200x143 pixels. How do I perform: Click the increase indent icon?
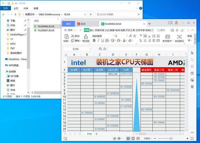[158, 36]
